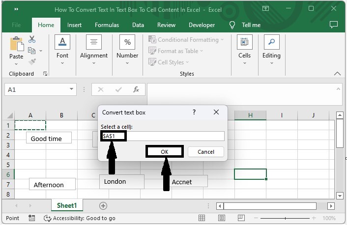Click the Cut scissors icon

[x=32, y=39]
